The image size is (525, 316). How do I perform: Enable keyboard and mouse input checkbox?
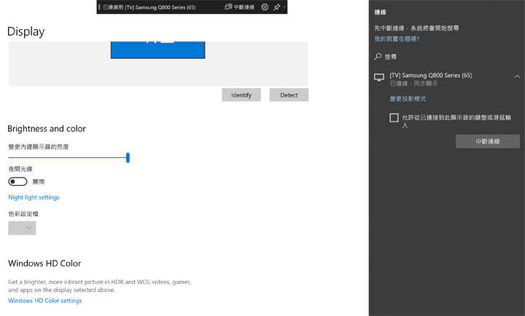394,117
